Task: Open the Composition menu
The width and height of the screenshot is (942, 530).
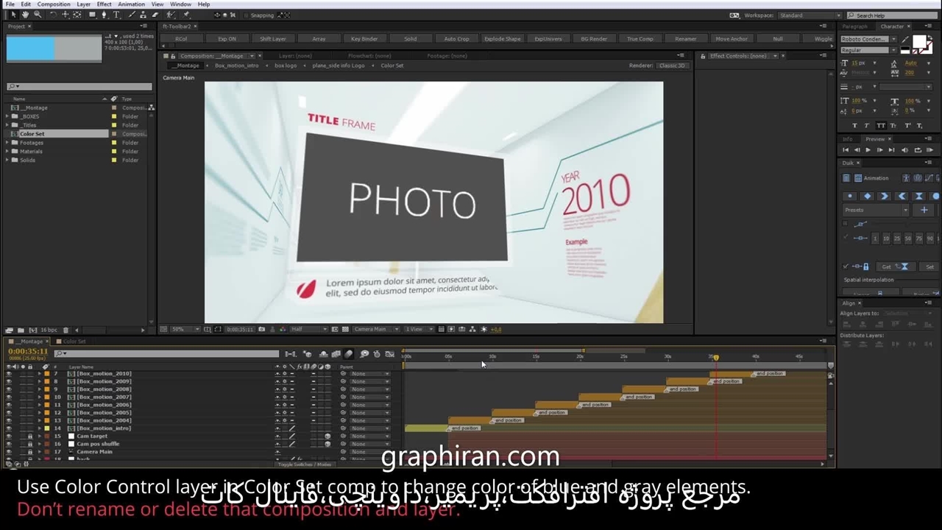Action: pos(54,4)
